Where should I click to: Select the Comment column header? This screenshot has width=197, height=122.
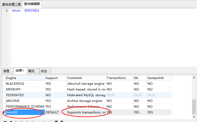(86, 78)
